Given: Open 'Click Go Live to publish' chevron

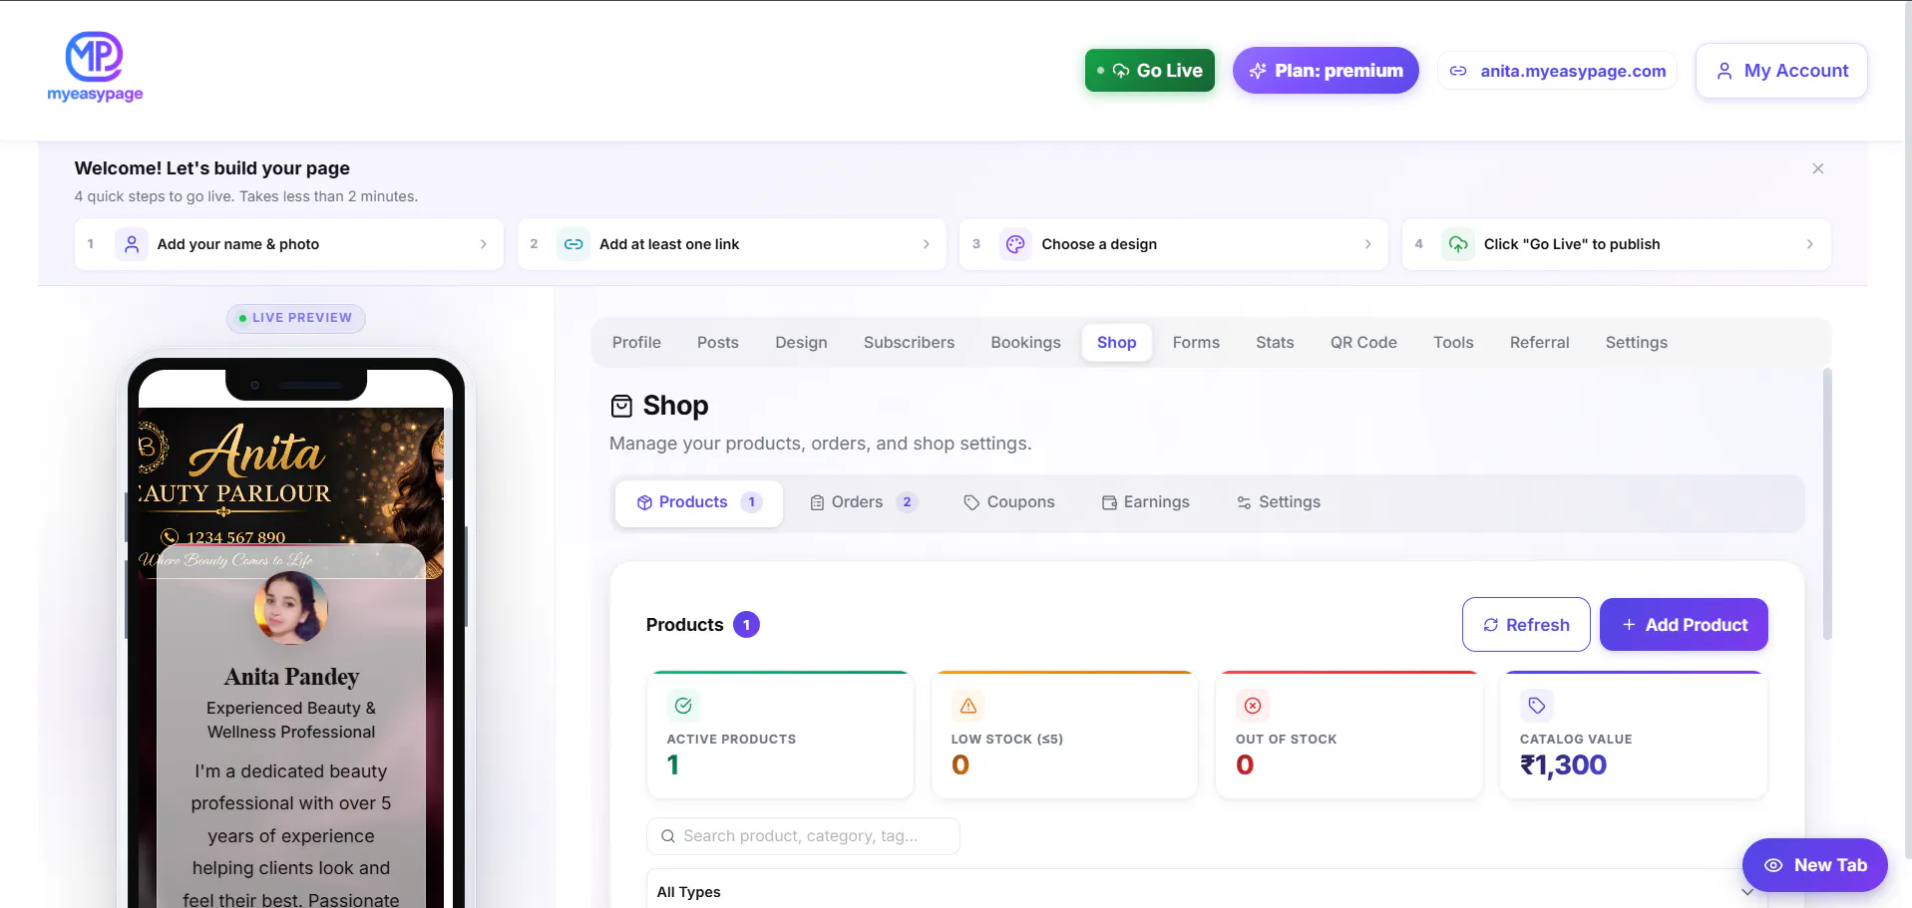Looking at the screenshot, I should point(1810,244).
